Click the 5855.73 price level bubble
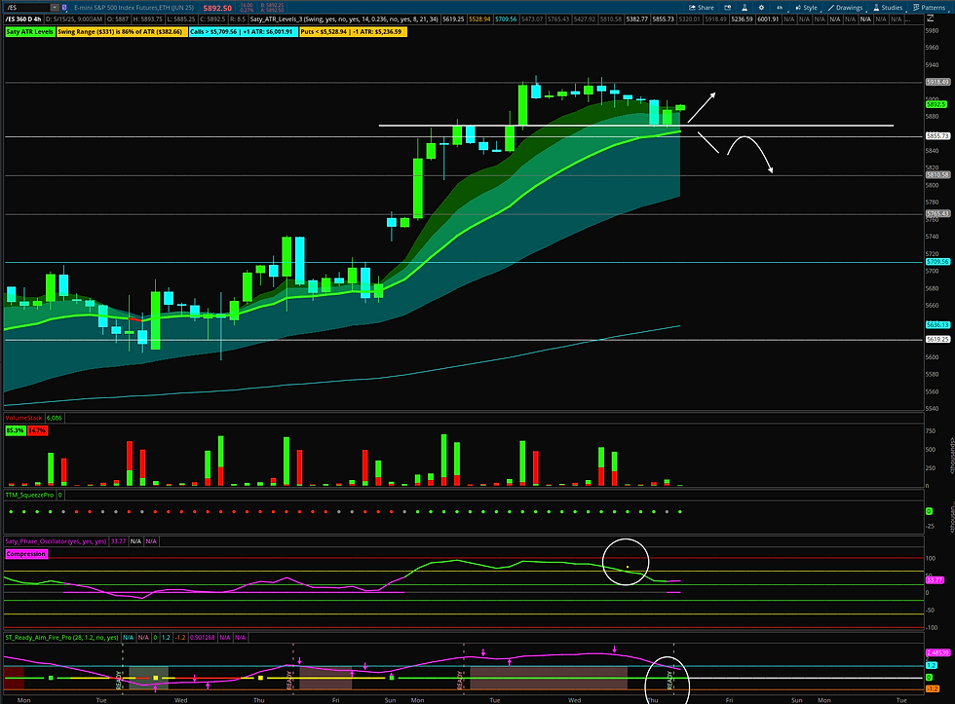955x704 pixels. [x=937, y=135]
